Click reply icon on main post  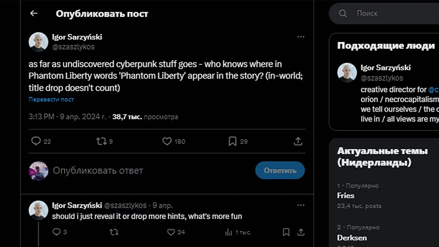pyautogui.click(x=36, y=141)
